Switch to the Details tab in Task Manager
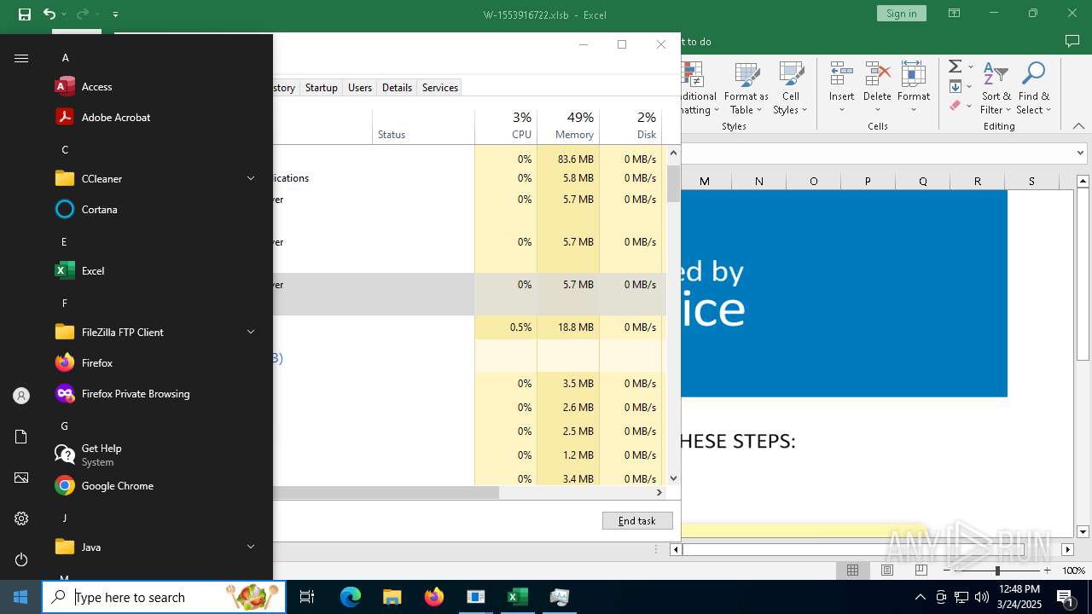Viewport: 1092px width, 614px height. tap(397, 88)
